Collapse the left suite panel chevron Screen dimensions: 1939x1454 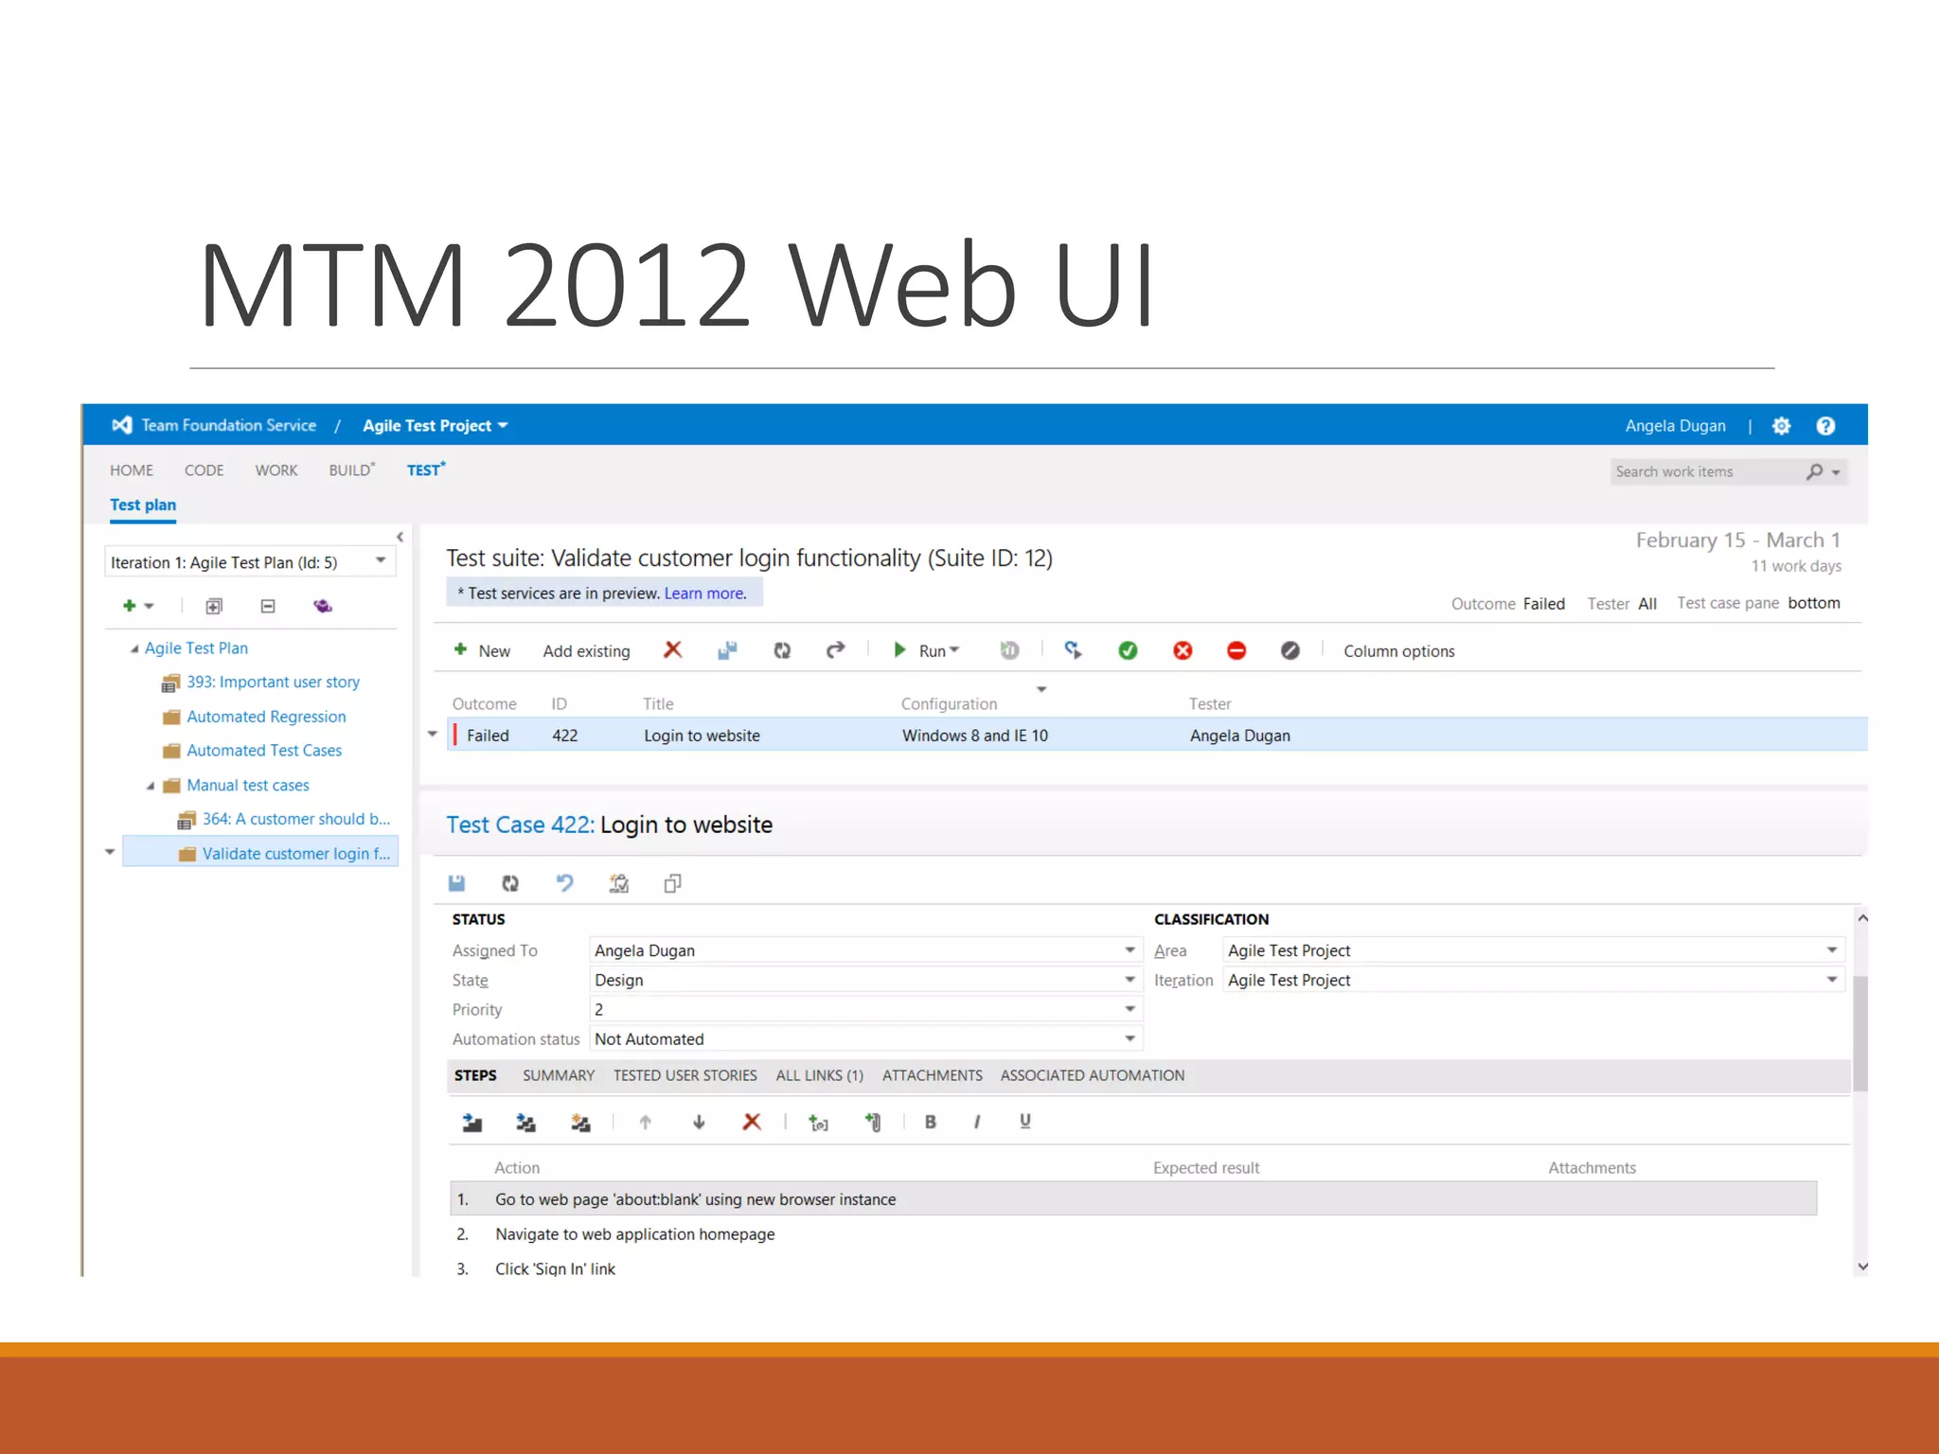tap(400, 537)
